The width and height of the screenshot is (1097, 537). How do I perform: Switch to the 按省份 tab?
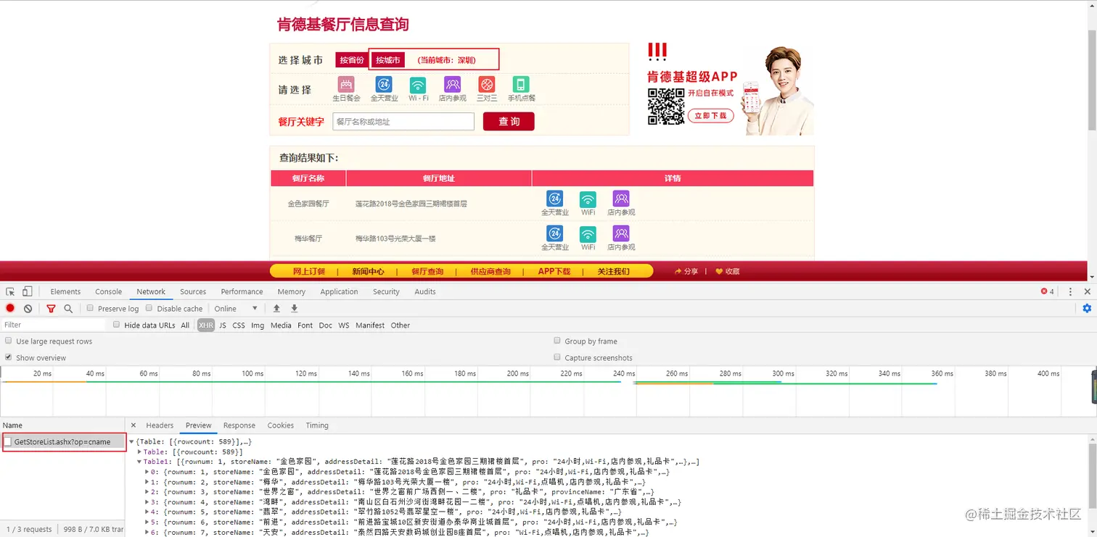click(352, 60)
